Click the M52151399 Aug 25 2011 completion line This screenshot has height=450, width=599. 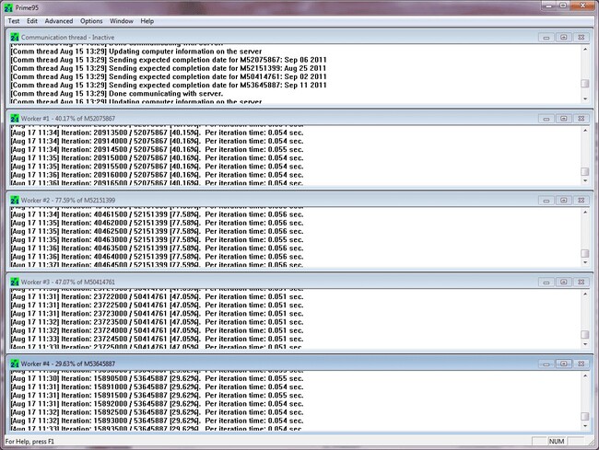(169, 68)
